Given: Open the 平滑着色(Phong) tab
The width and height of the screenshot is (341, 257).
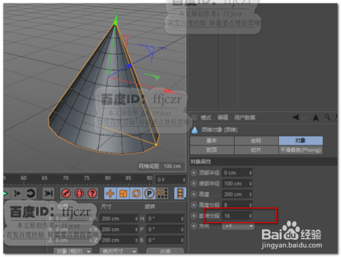Looking at the screenshot, I should click(301, 150).
